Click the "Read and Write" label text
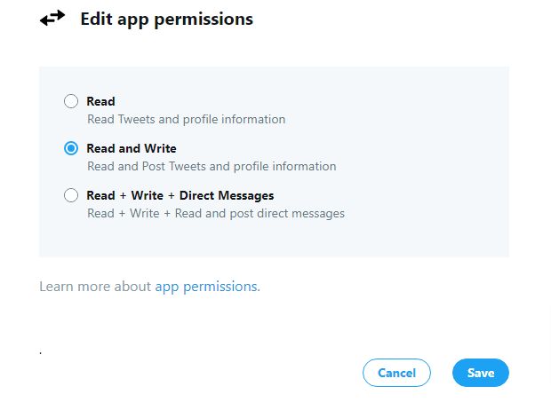The height and width of the screenshot is (402, 551). (x=131, y=148)
